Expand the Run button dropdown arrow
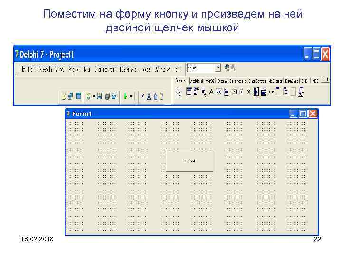342x256 pixels. tap(131, 96)
